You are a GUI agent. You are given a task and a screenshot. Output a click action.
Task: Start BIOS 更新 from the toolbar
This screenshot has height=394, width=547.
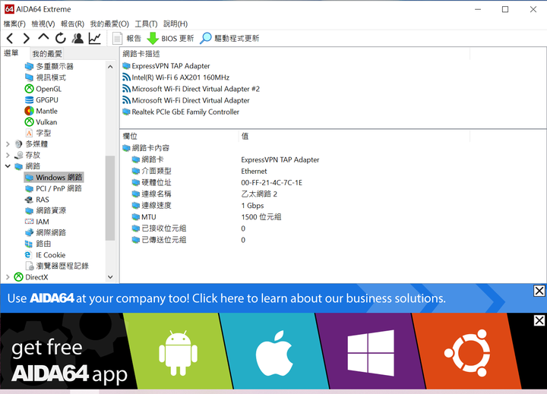[170, 39]
